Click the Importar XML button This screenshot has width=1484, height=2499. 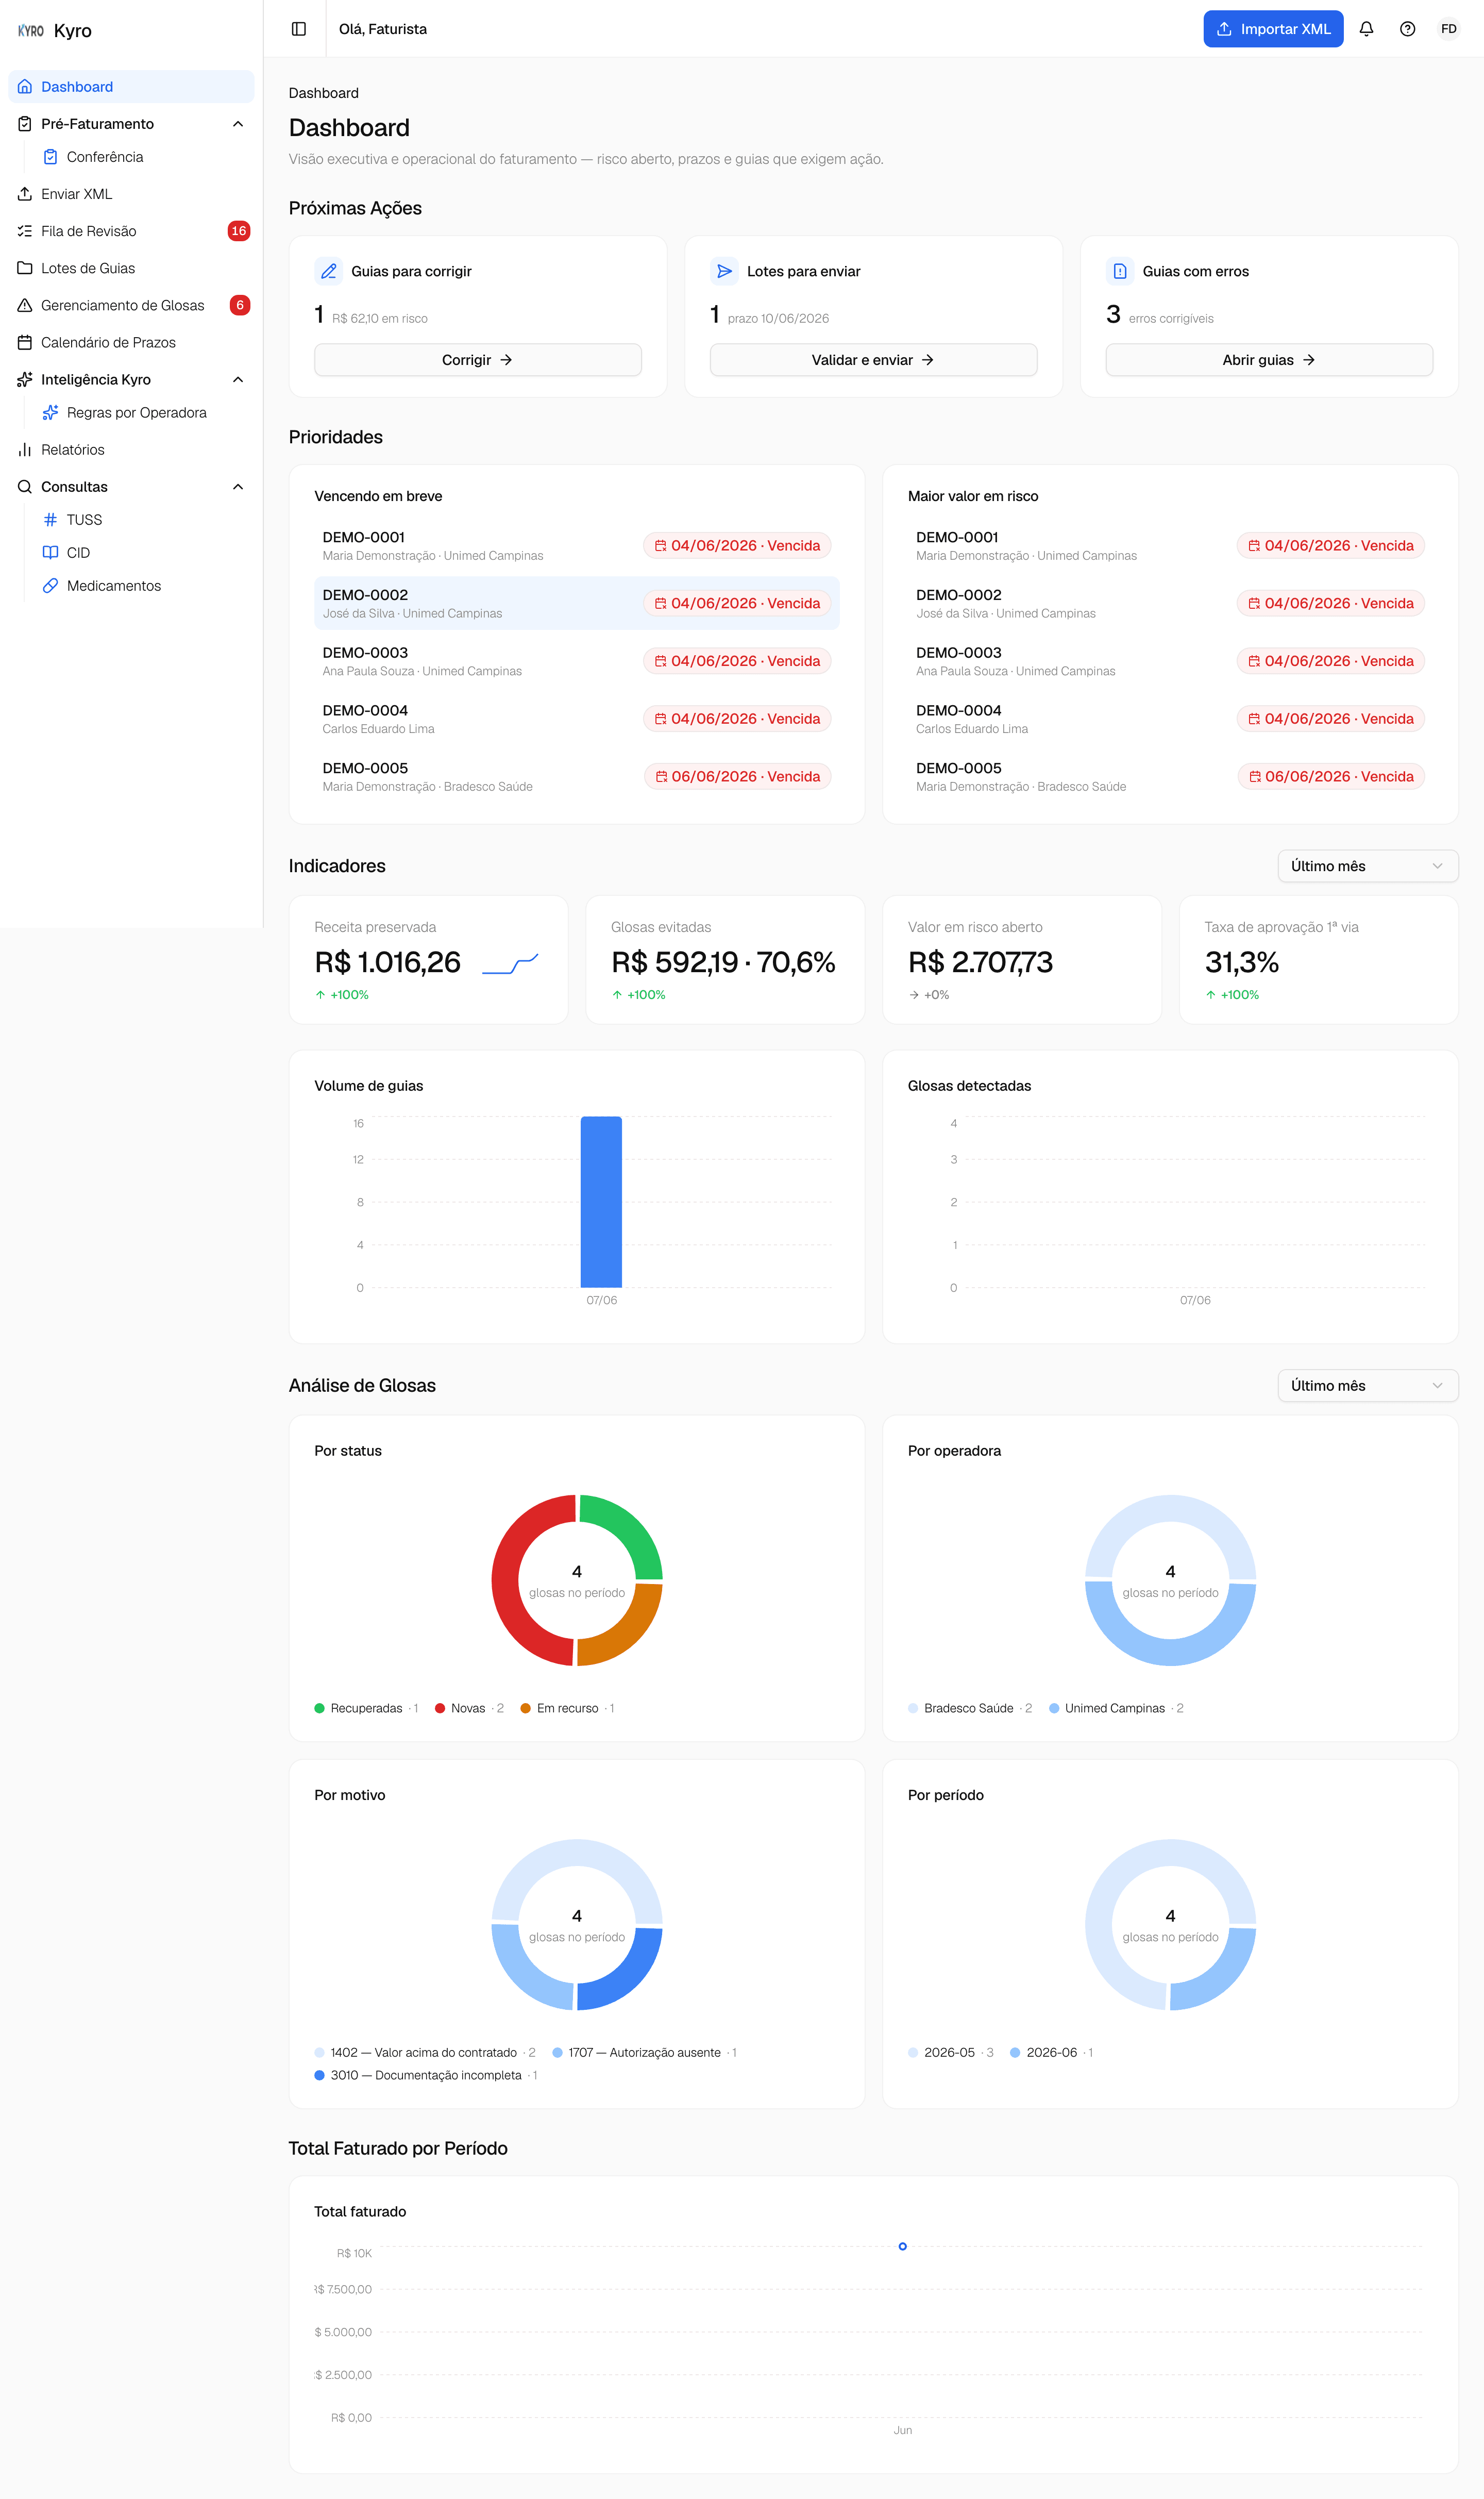pyautogui.click(x=1272, y=29)
